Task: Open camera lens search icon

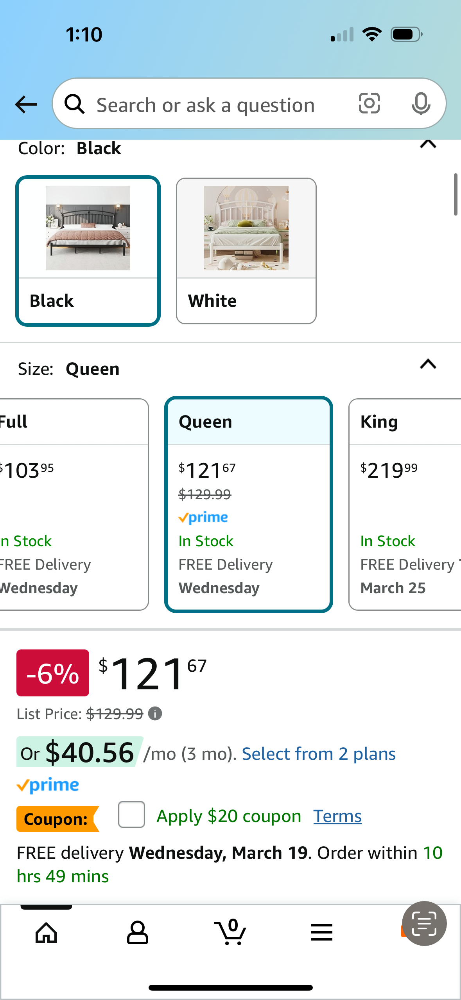Action: 369,104
